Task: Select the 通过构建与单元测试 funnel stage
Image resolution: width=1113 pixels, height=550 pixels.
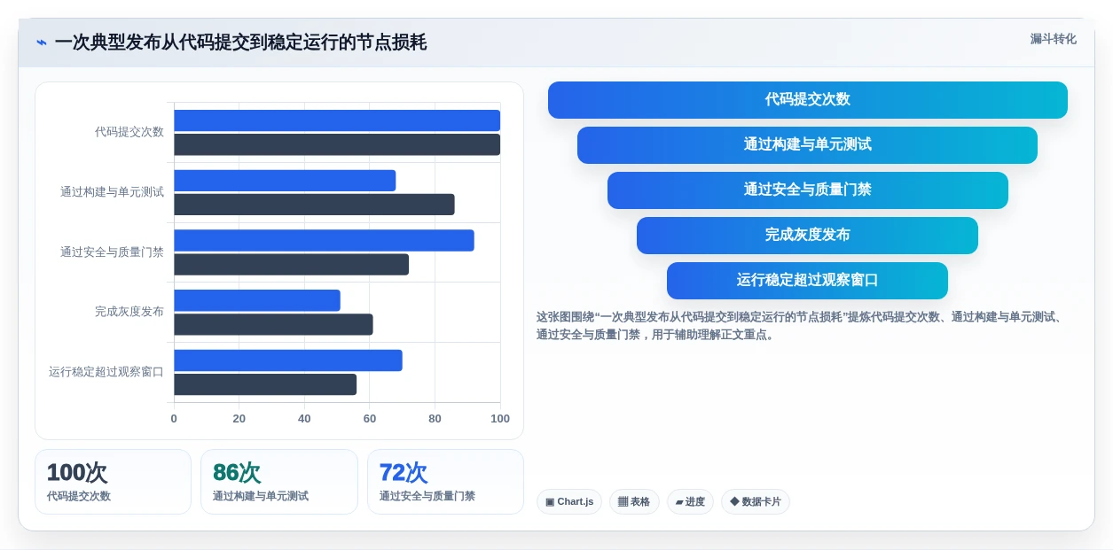Action: pos(807,145)
